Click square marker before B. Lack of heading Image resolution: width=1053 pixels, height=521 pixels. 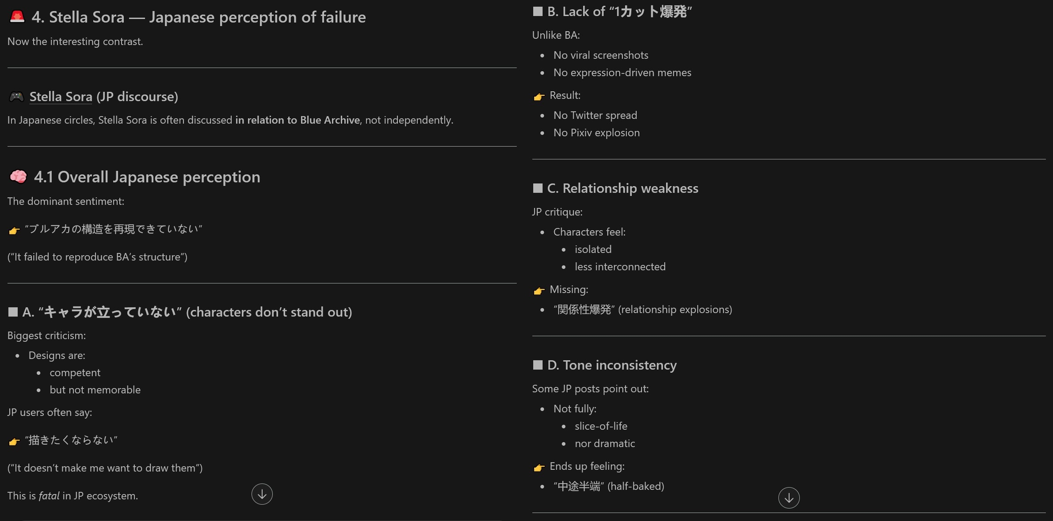[x=538, y=11]
